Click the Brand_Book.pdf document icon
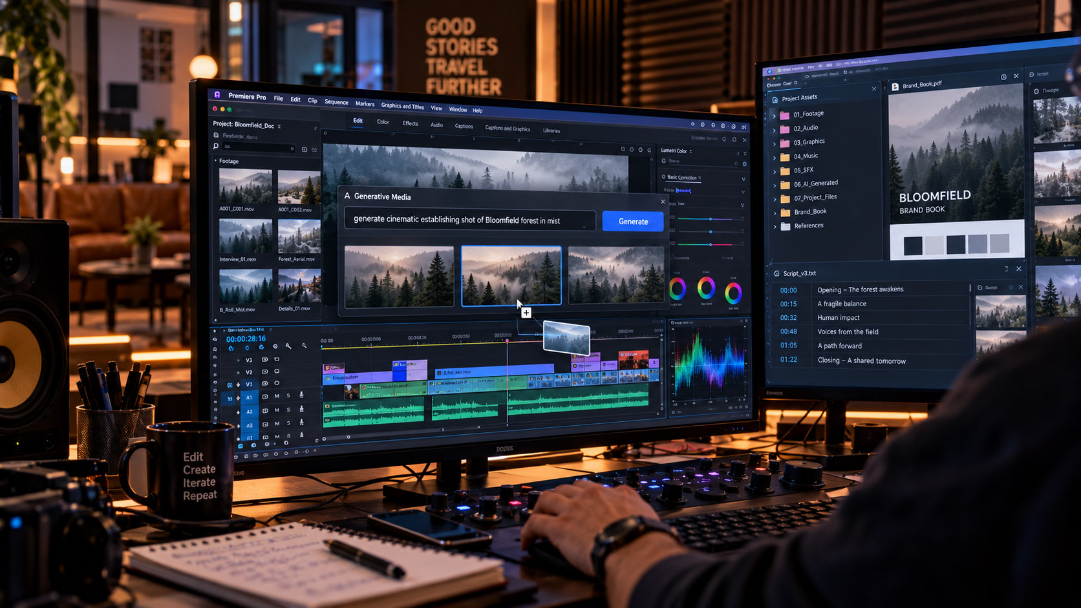This screenshot has width=1081, height=608. click(x=895, y=87)
